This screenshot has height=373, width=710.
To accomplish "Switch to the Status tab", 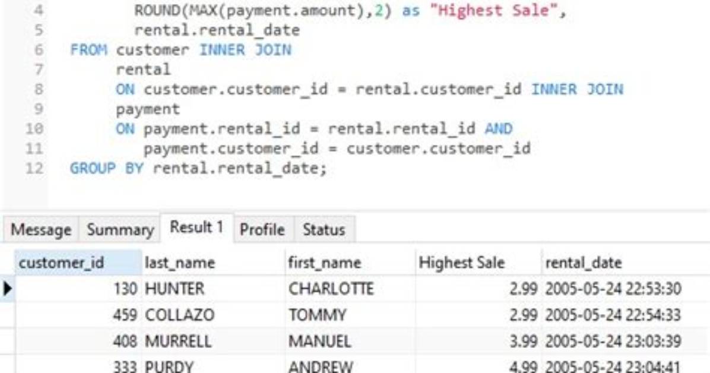I will point(324,229).
